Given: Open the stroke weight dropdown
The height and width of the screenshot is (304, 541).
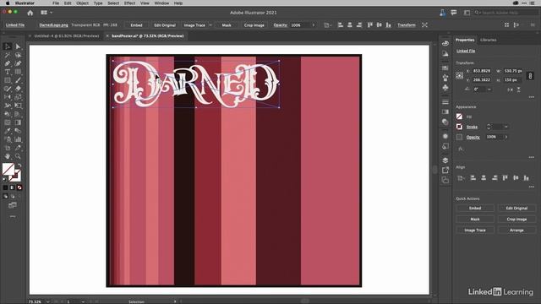Looking at the screenshot, I should click(506, 127).
